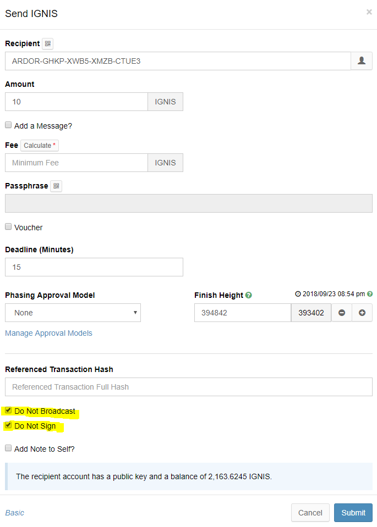
Task: Switch to Basic mode
Action: click(14, 512)
